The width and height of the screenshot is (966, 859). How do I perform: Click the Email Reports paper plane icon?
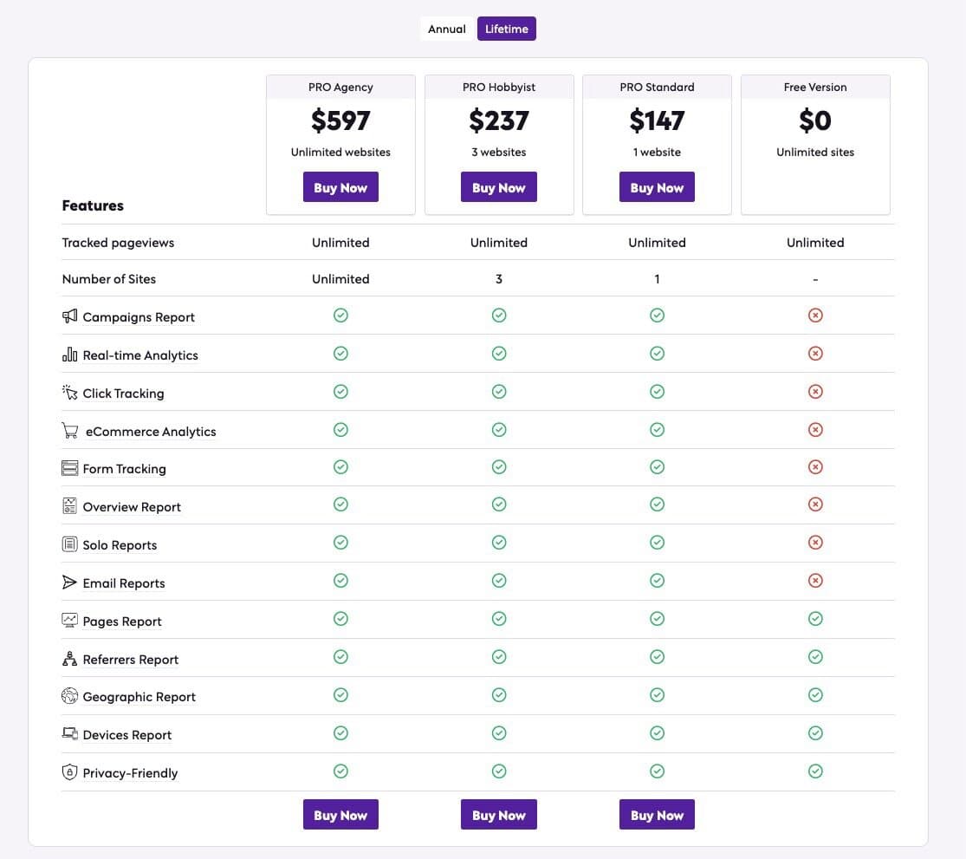tap(70, 582)
